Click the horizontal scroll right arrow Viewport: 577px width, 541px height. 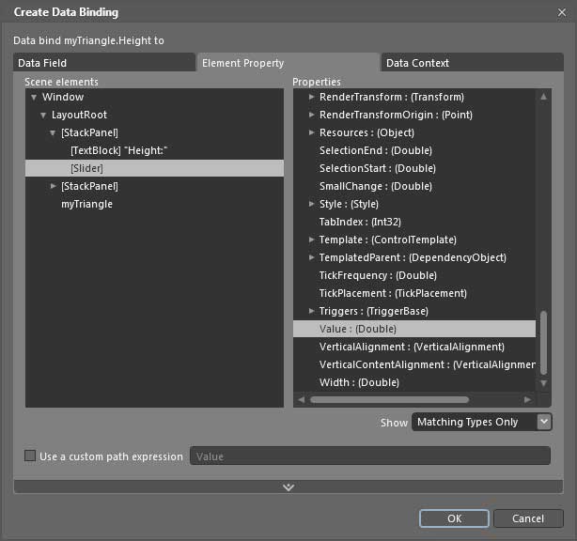[528, 399]
